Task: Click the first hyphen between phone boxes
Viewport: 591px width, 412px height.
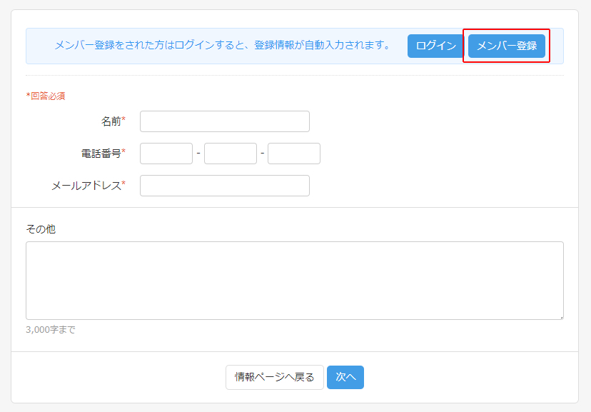Action: 198,154
